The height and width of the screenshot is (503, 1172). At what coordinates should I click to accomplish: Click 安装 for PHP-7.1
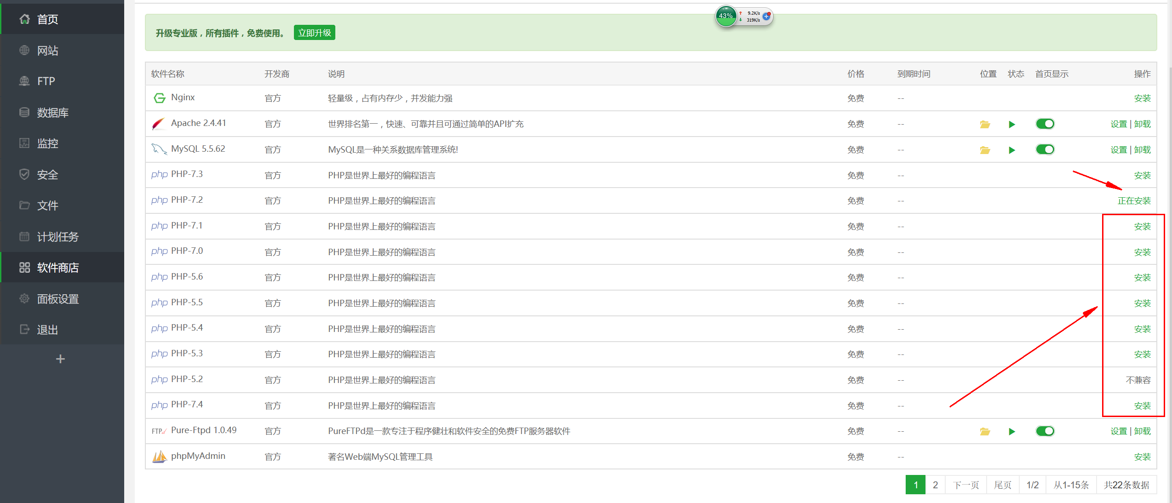[1143, 226]
